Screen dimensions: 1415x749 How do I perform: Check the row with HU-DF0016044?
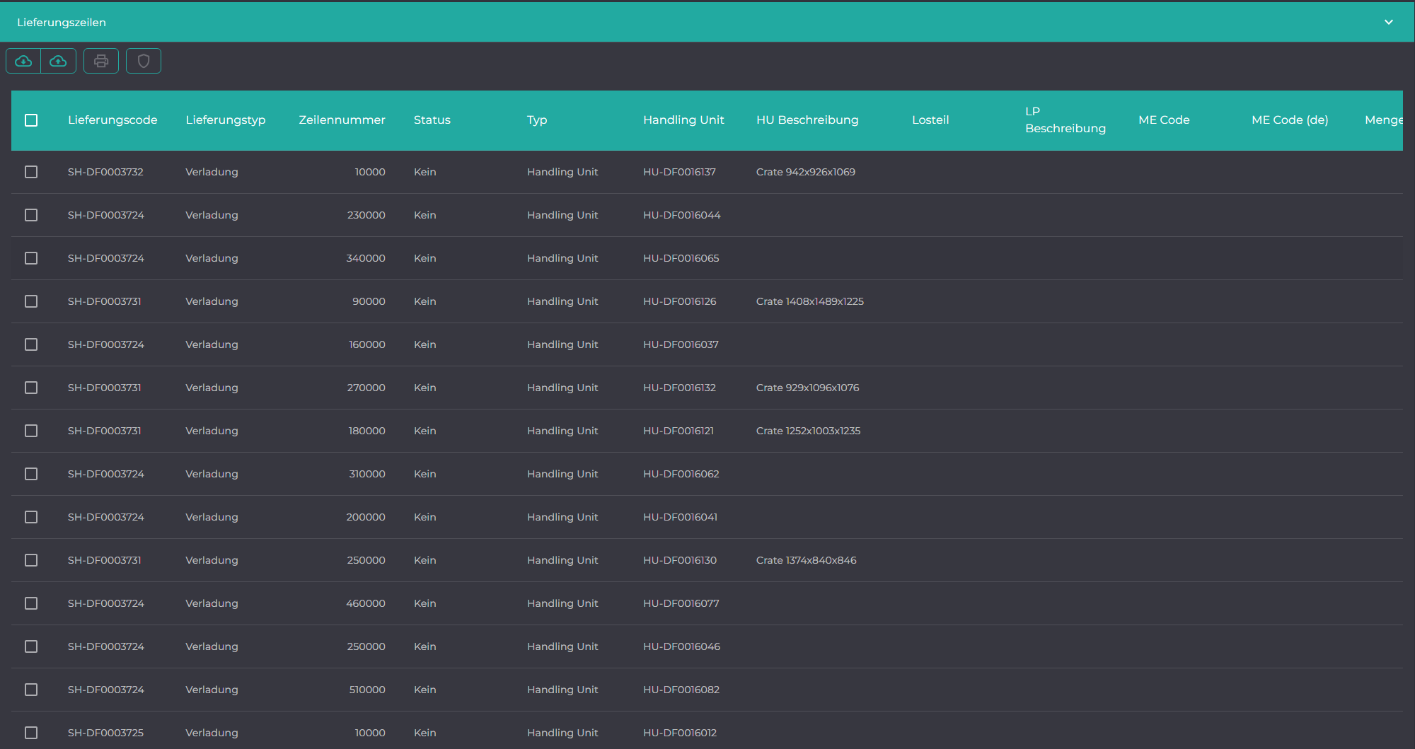[x=31, y=215]
